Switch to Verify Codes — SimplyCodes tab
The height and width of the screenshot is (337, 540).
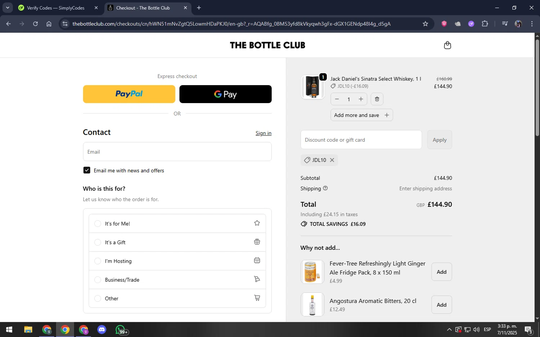(x=56, y=8)
